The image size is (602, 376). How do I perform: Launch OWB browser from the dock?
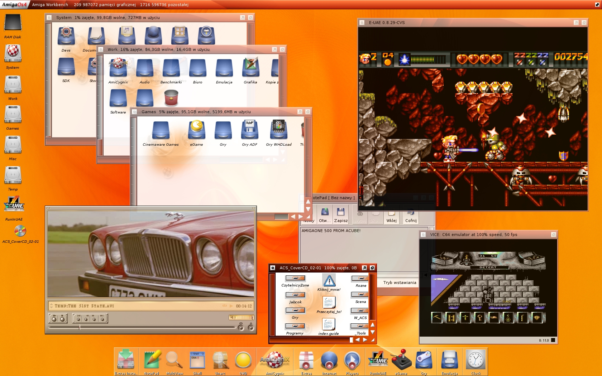(x=243, y=360)
